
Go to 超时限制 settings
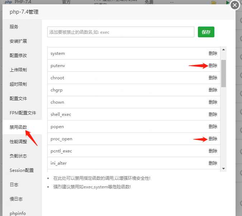pos(18,84)
